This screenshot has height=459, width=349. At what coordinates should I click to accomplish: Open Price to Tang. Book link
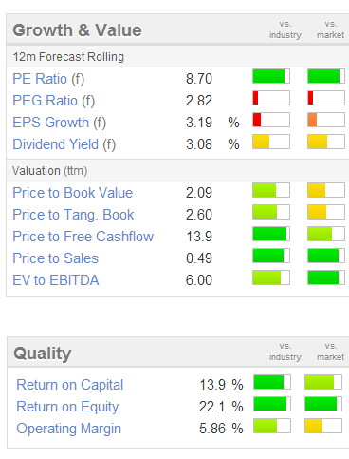73,215
